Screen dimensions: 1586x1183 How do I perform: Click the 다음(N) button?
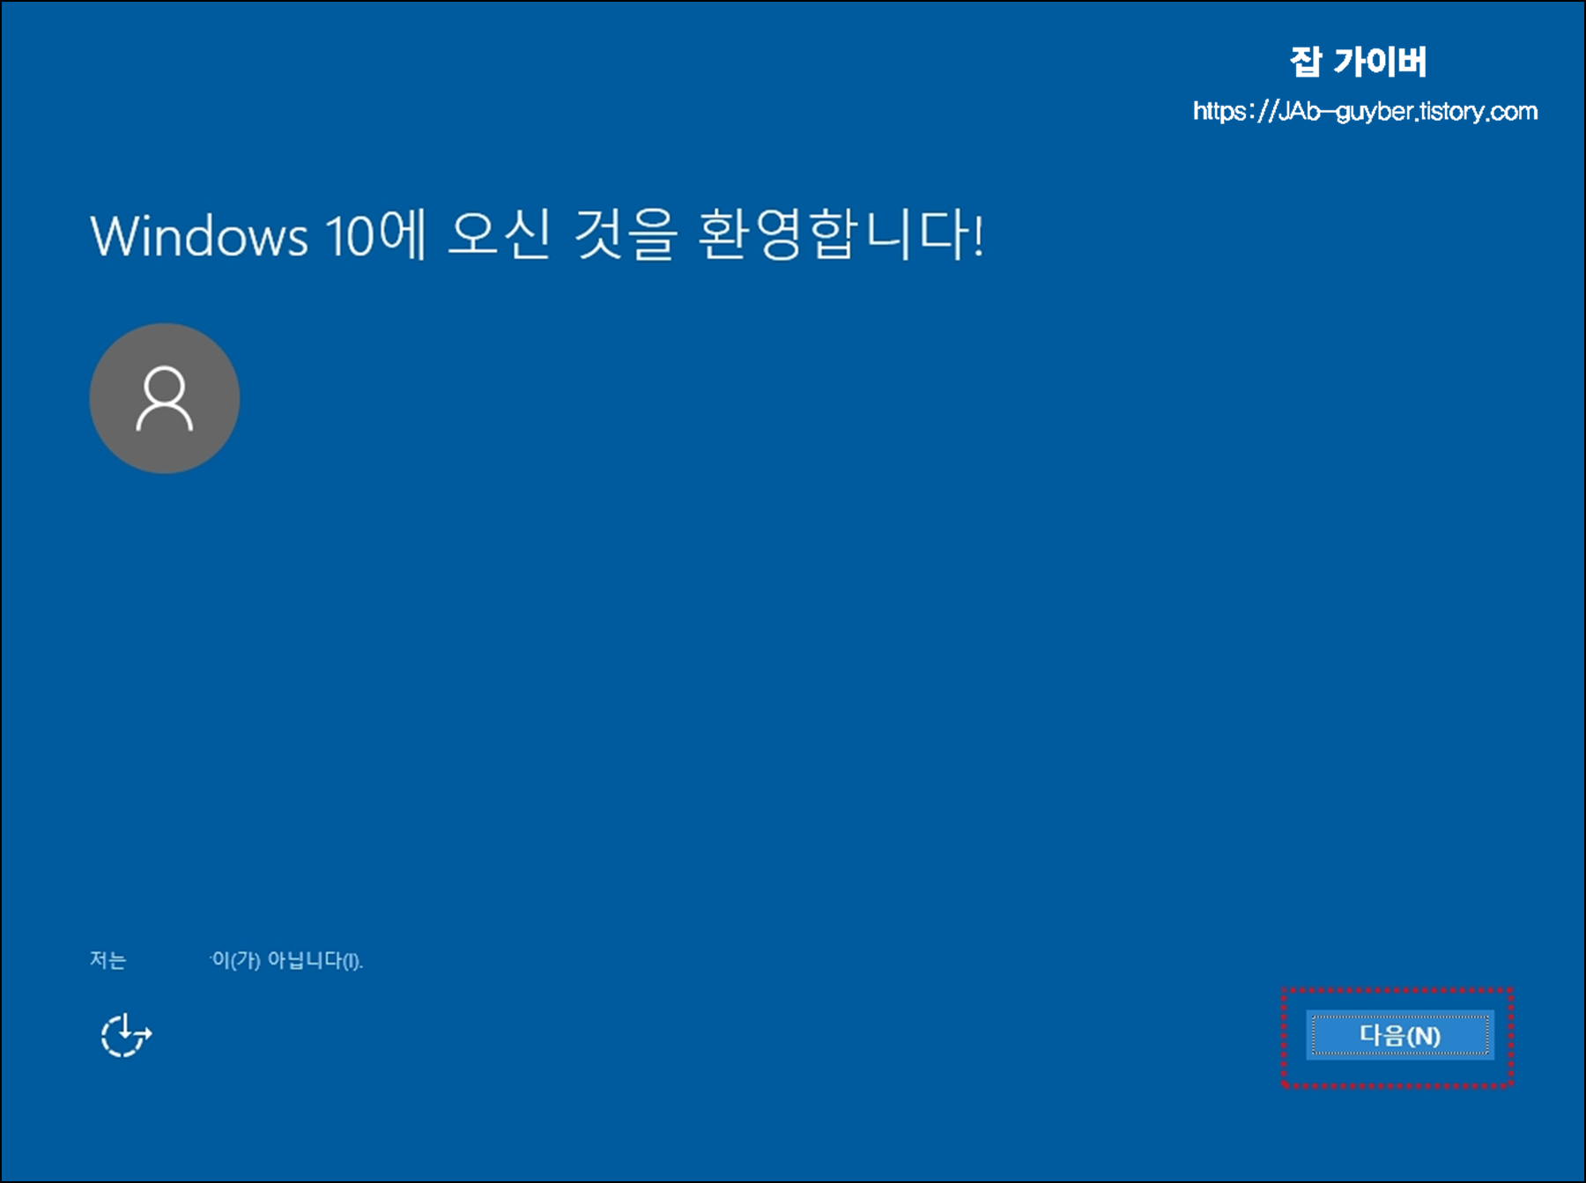click(1399, 1035)
